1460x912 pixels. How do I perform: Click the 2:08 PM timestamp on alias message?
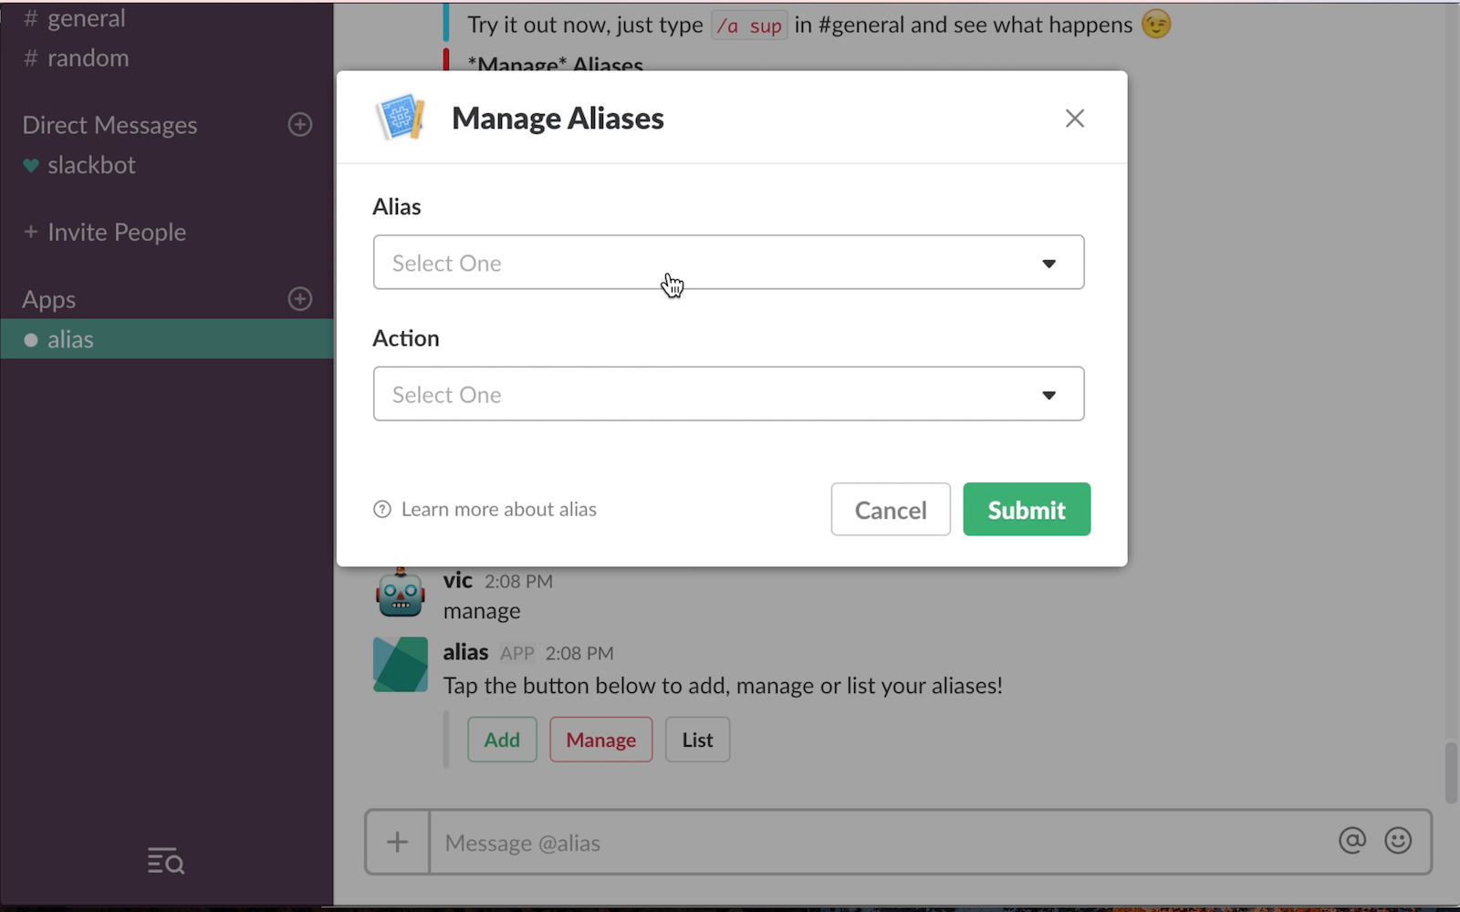[579, 654]
